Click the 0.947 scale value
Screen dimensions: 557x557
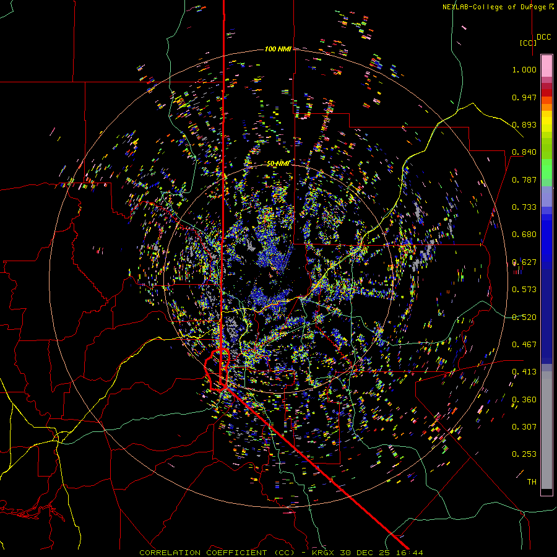(x=524, y=97)
